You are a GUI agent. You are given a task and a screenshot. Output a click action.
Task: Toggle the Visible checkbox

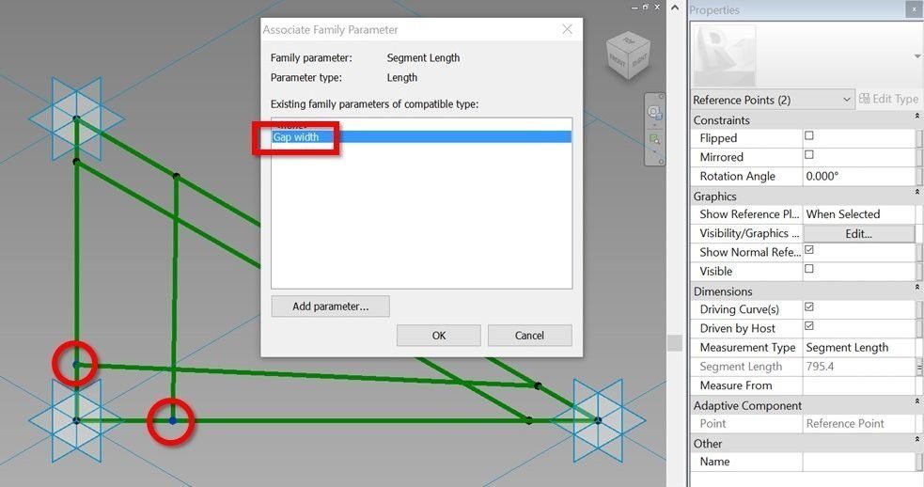tap(809, 270)
